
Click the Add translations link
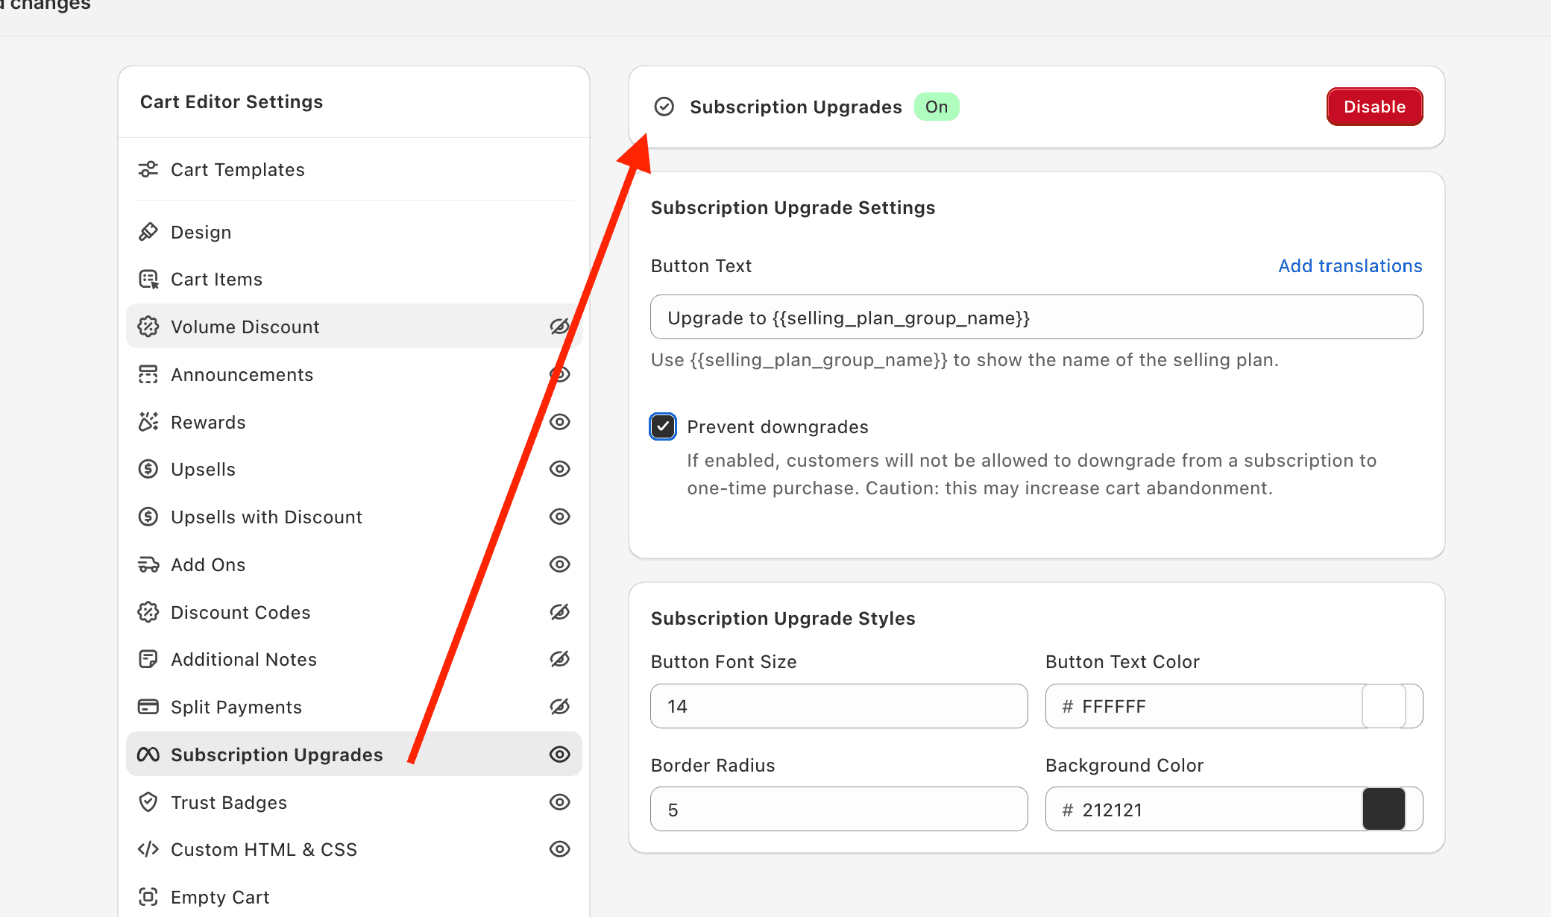(1350, 266)
